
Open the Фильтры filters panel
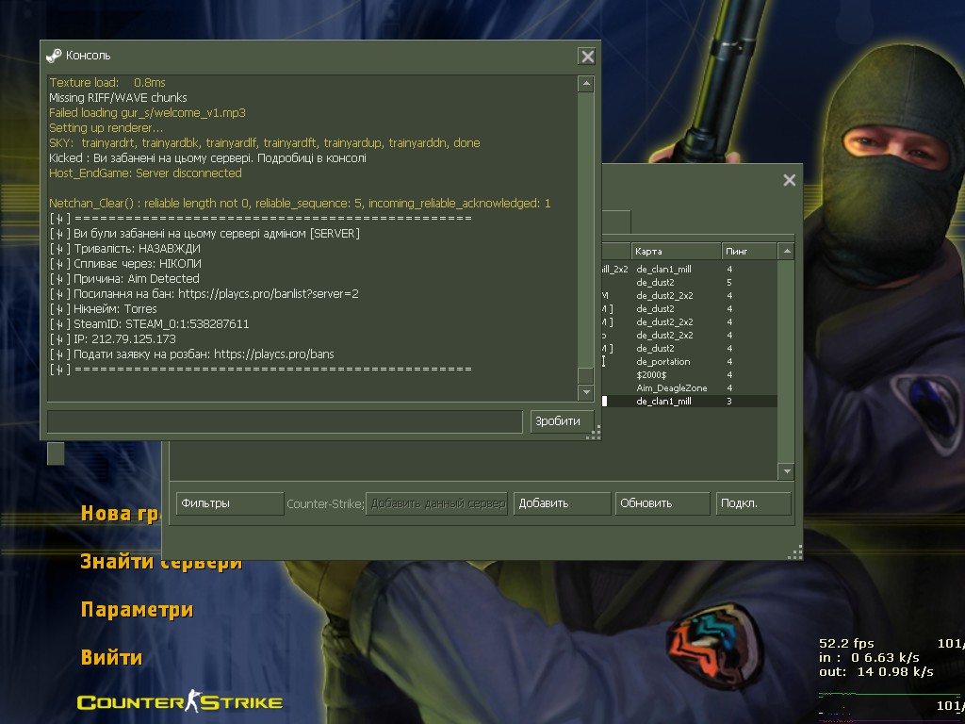[x=230, y=503]
